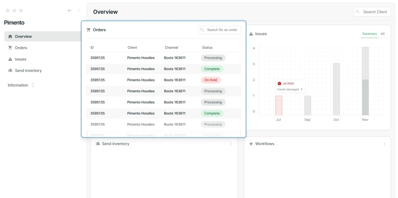The width and height of the screenshot is (398, 198).
Task: Click the home icon beside Overview
Action: coord(10,36)
